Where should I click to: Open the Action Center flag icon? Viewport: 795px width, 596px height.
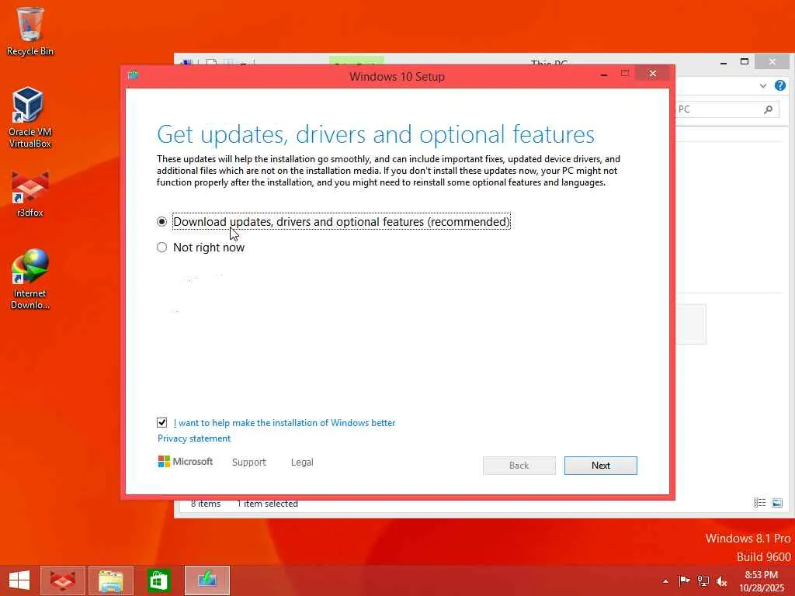coord(684,580)
